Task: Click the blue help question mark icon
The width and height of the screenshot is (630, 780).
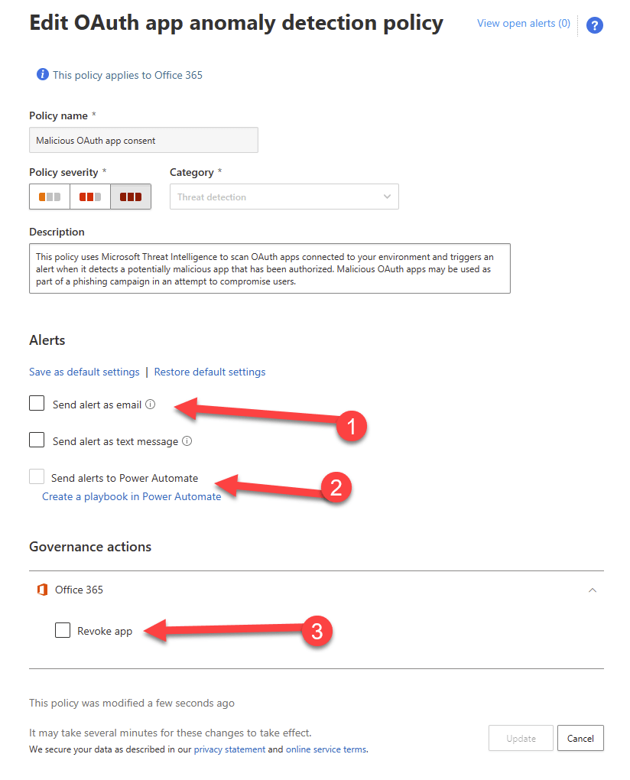Action: (595, 25)
